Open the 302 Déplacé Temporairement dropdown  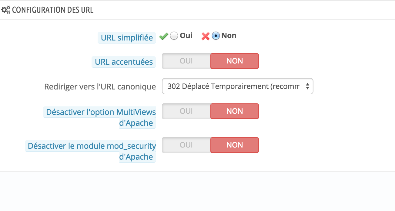point(233,86)
